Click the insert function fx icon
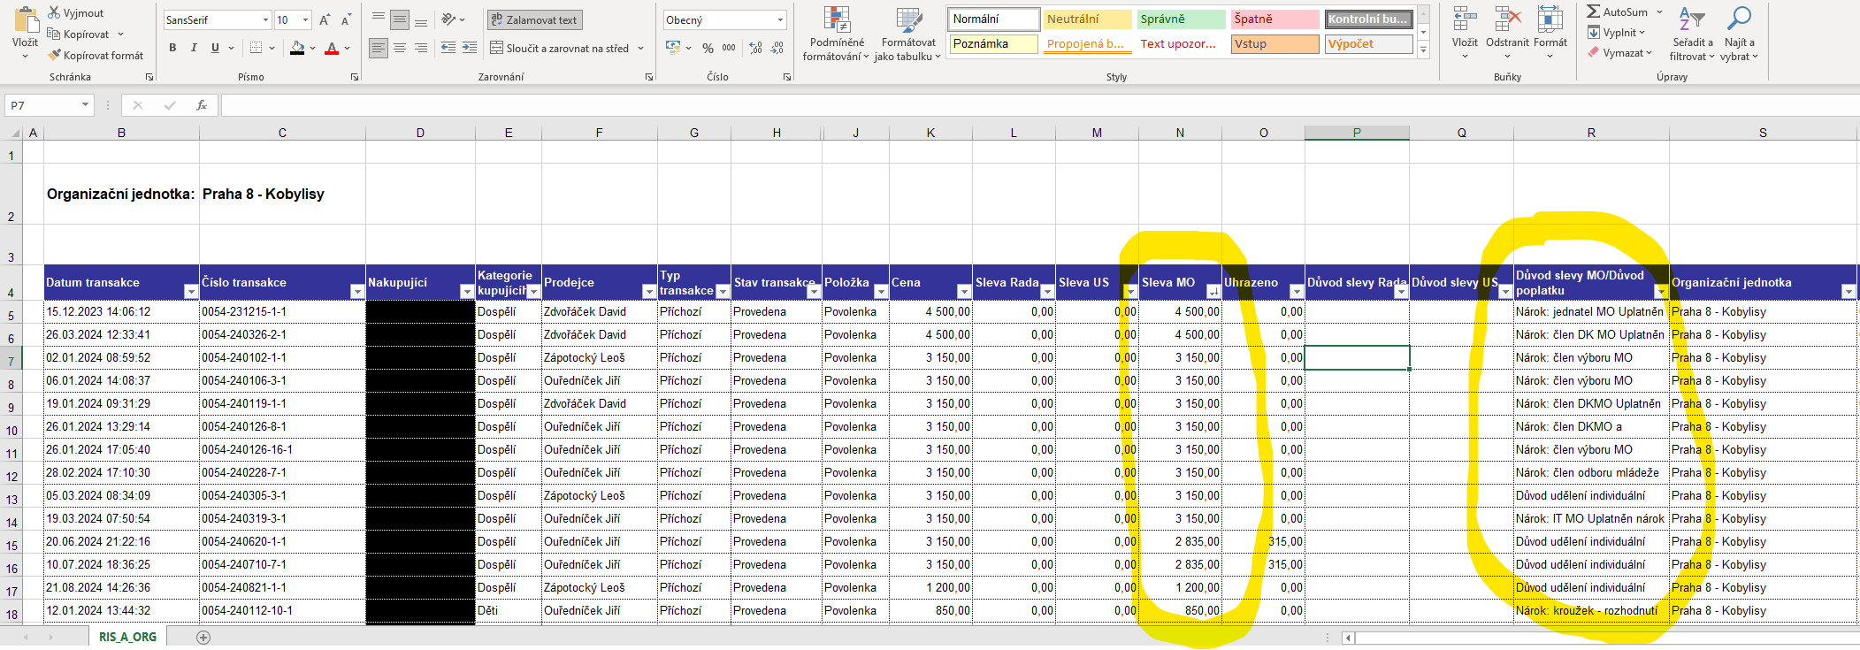Screen dimensions: 1860x650 pos(202,105)
